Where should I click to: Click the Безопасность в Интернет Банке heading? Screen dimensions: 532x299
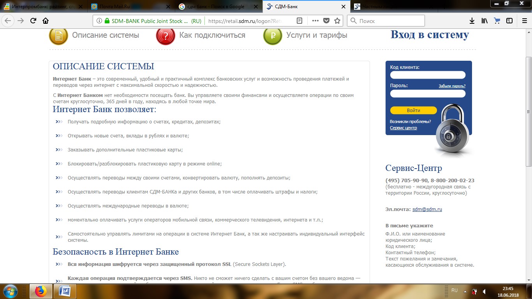point(116,252)
